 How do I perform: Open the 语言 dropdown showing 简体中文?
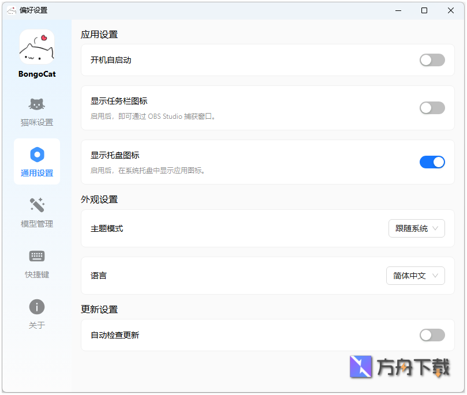[x=415, y=276]
